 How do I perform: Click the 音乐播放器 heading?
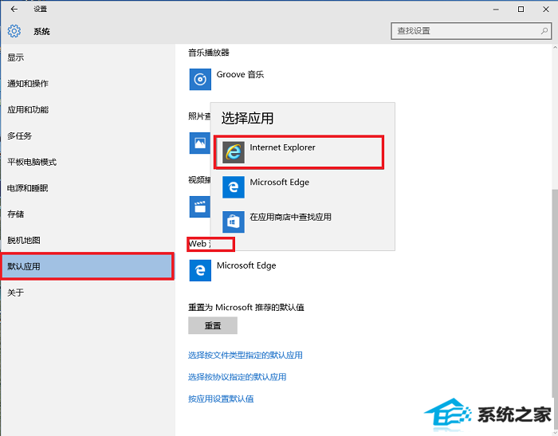pyautogui.click(x=209, y=53)
